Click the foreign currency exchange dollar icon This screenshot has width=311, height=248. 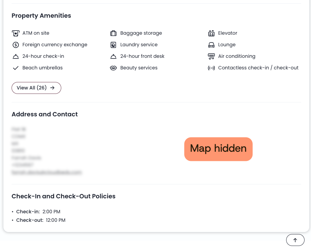click(x=16, y=45)
